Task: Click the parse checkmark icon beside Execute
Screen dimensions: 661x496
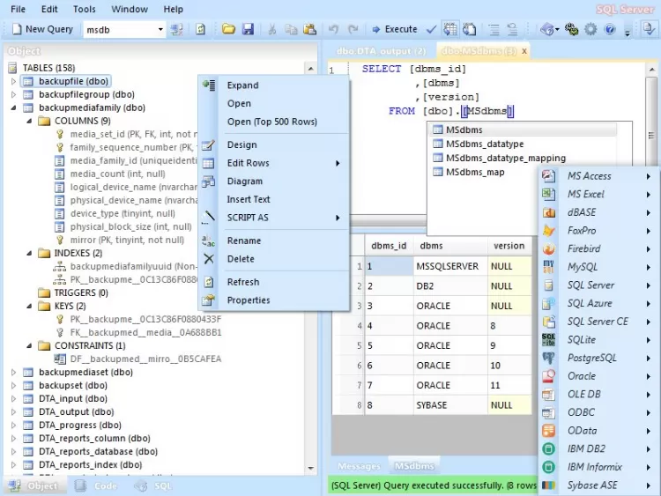Action: click(433, 29)
